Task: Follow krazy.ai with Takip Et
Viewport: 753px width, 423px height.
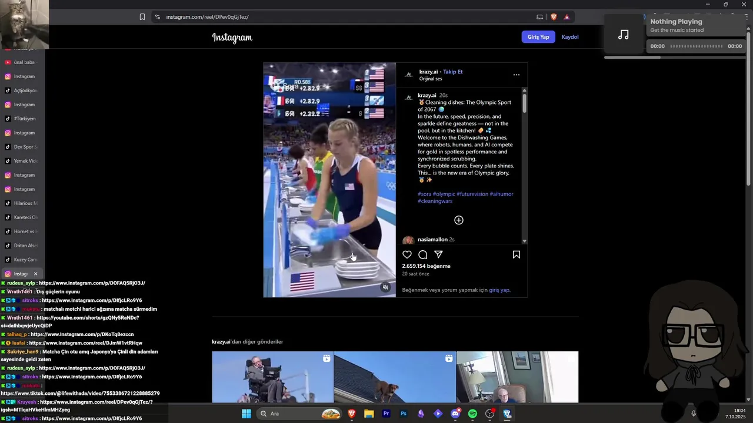Action: (453, 72)
